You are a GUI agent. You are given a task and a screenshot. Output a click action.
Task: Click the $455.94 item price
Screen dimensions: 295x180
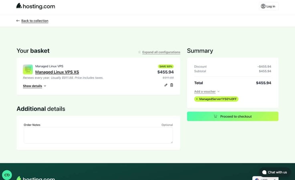(166, 72)
